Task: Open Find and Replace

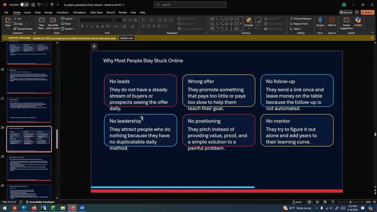Action: (300, 19)
